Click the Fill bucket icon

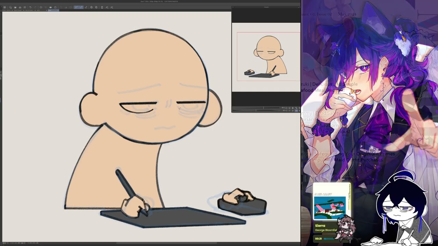pos(50,7)
